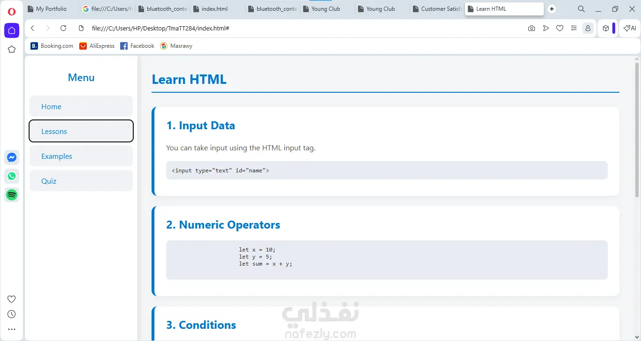This screenshot has width=641, height=341.
Task: Click the '1. Input Data' heading
Action: [x=200, y=126]
